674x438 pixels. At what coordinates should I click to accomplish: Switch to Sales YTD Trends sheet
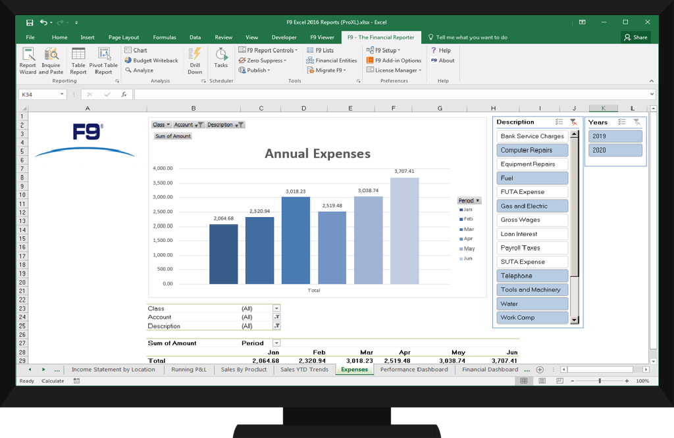point(304,370)
